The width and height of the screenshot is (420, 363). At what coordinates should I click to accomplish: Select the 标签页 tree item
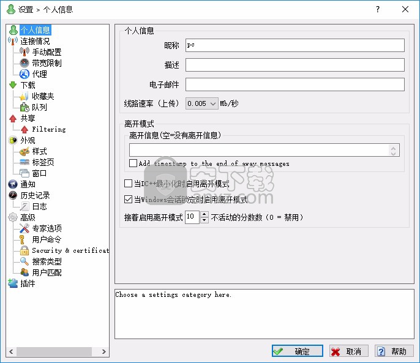point(43,162)
